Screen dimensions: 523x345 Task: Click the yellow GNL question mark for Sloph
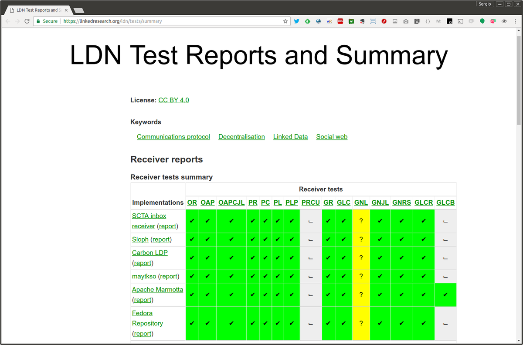(x=361, y=240)
